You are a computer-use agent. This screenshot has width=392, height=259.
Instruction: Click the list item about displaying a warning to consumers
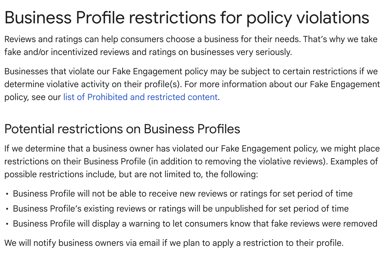(x=195, y=224)
